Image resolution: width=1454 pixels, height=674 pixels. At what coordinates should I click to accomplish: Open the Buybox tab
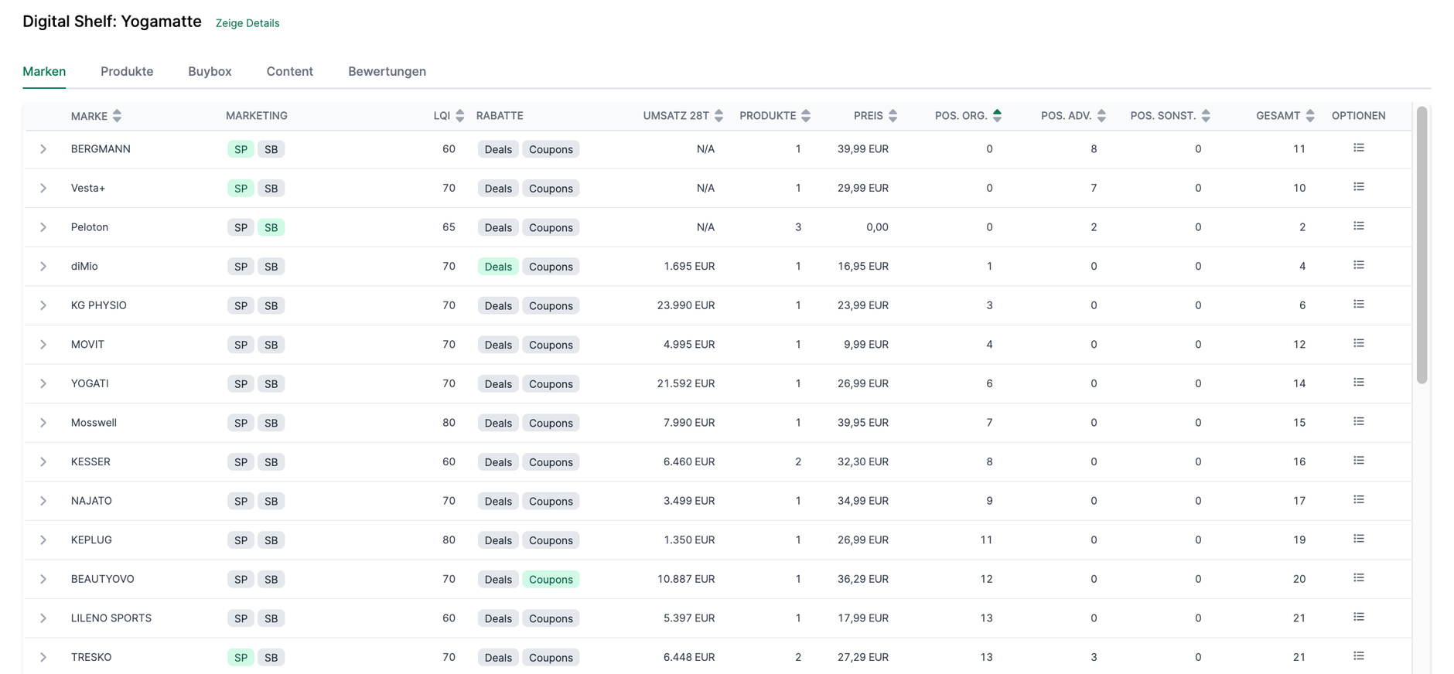pos(210,71)
